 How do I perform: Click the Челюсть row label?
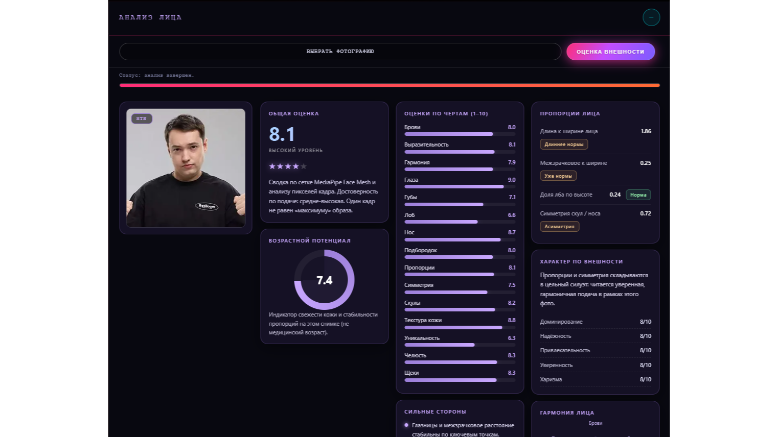pyautogui.click(x=415, y=355)
